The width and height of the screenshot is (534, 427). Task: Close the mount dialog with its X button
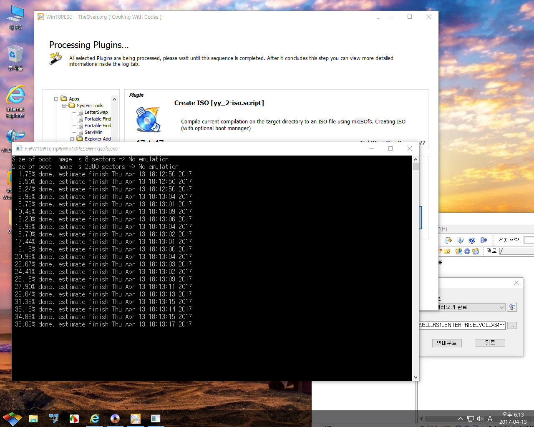pyautogui.click(x=516, y=283)
